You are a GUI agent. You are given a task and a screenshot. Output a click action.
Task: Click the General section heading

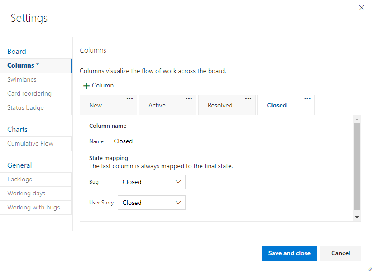(x=19, y=165)
